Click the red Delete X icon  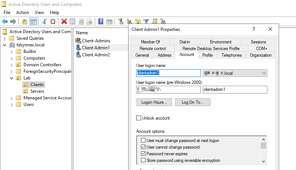coord(64,21)
